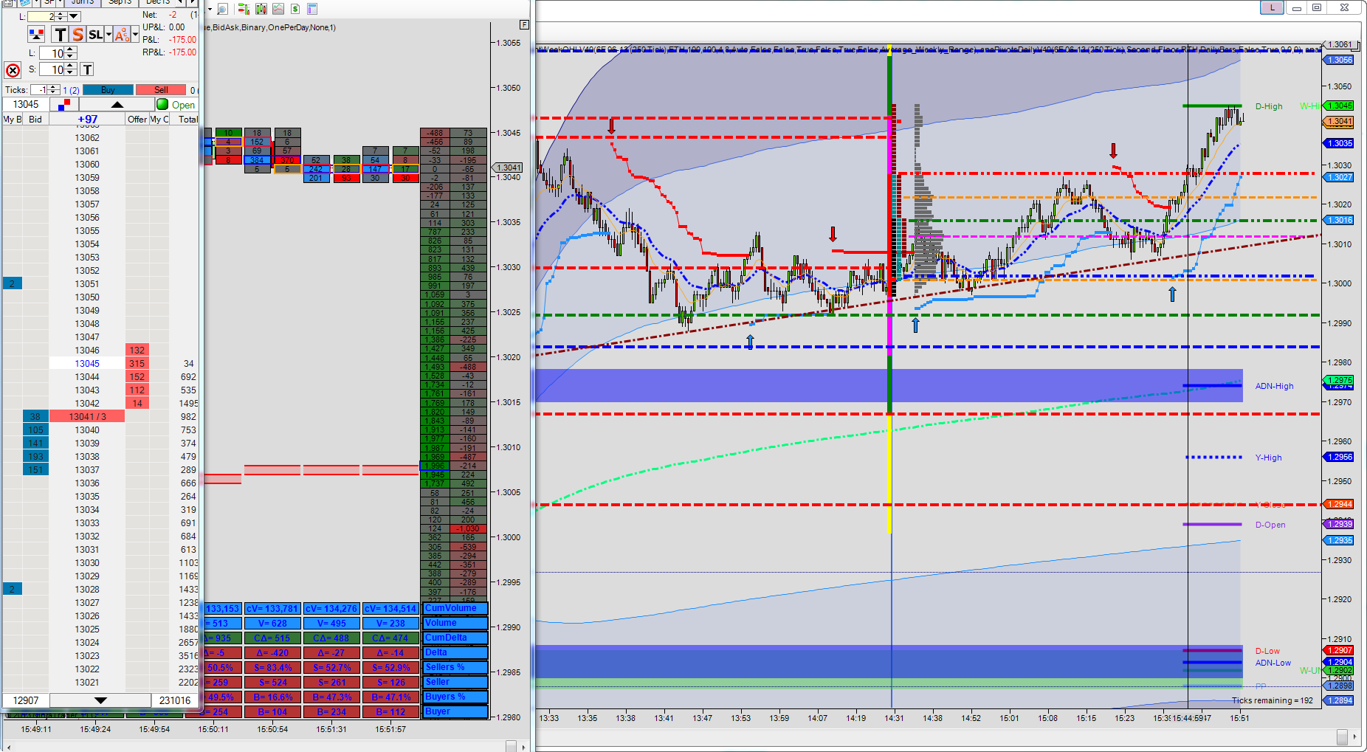This screenshot has height=752, width=1367.
Task: Click the red-blue squares center icon
Action: [x=63, y=105]
